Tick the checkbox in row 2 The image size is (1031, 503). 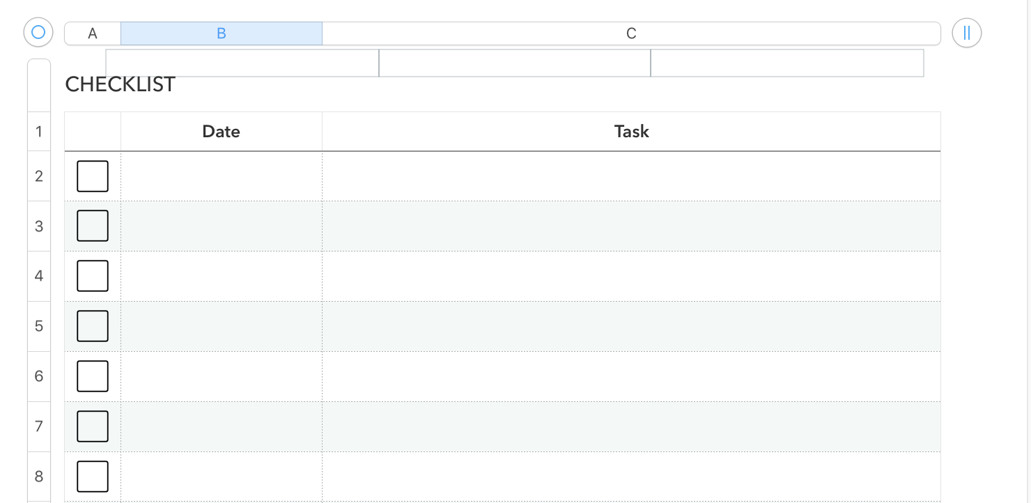pos(93,176)
